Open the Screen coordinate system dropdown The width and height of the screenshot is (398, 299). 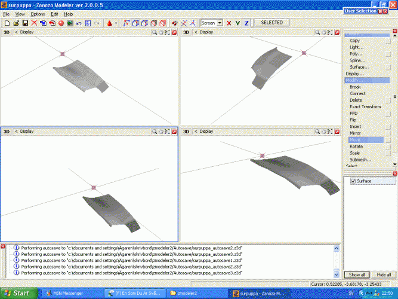click(211, 23)
